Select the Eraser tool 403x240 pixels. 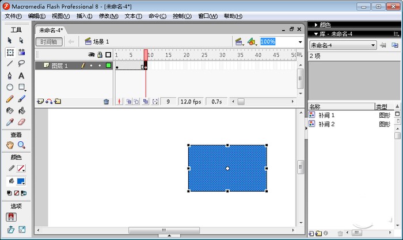click(21, 122)
